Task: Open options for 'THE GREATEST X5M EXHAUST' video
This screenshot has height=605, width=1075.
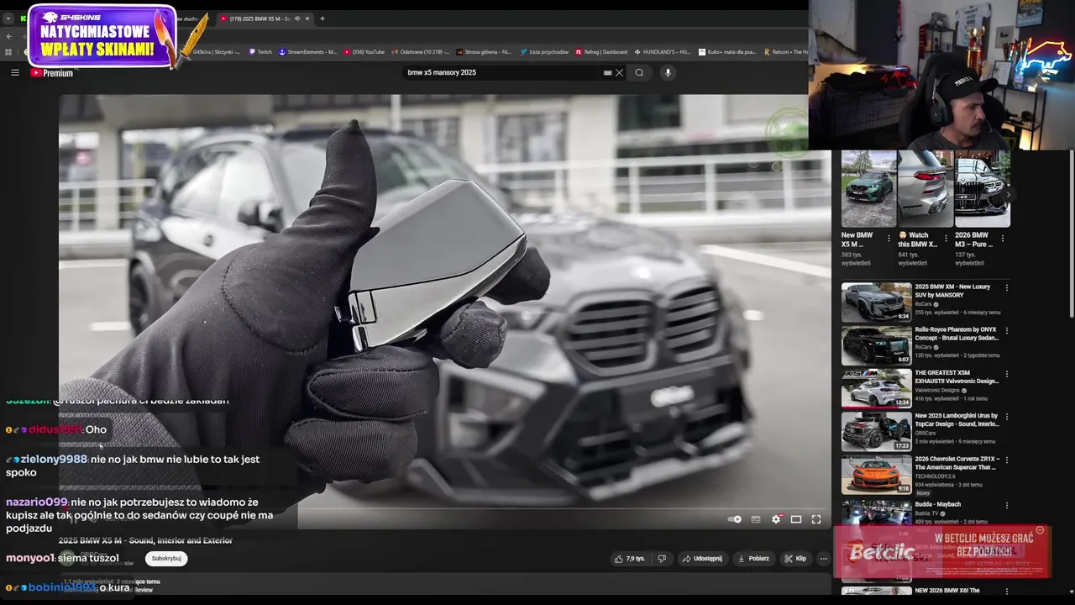Action: click(1007, 374)
